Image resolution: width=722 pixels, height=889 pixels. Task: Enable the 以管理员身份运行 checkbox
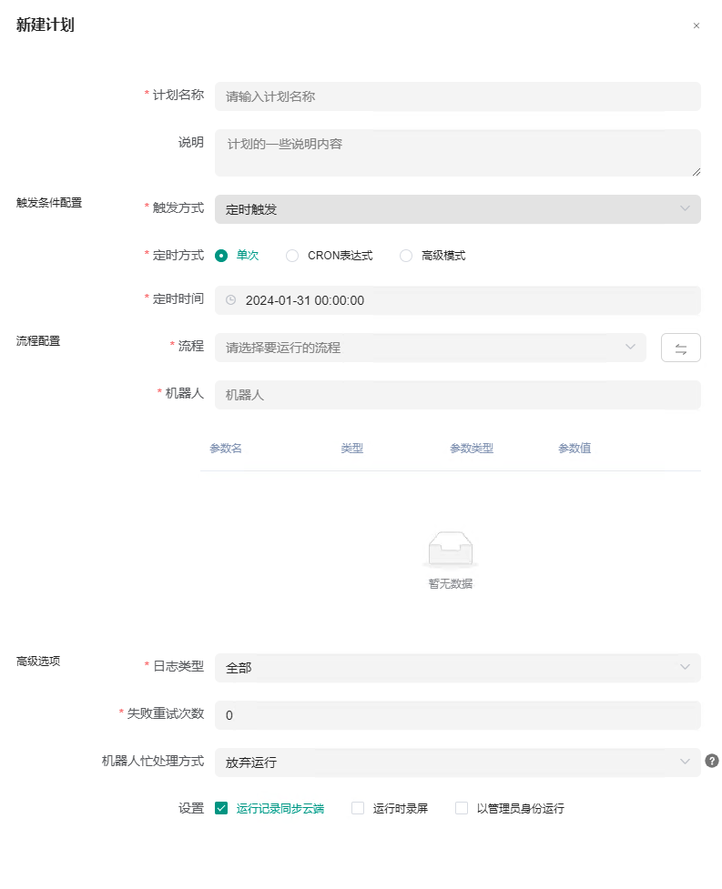click(462, 808)
